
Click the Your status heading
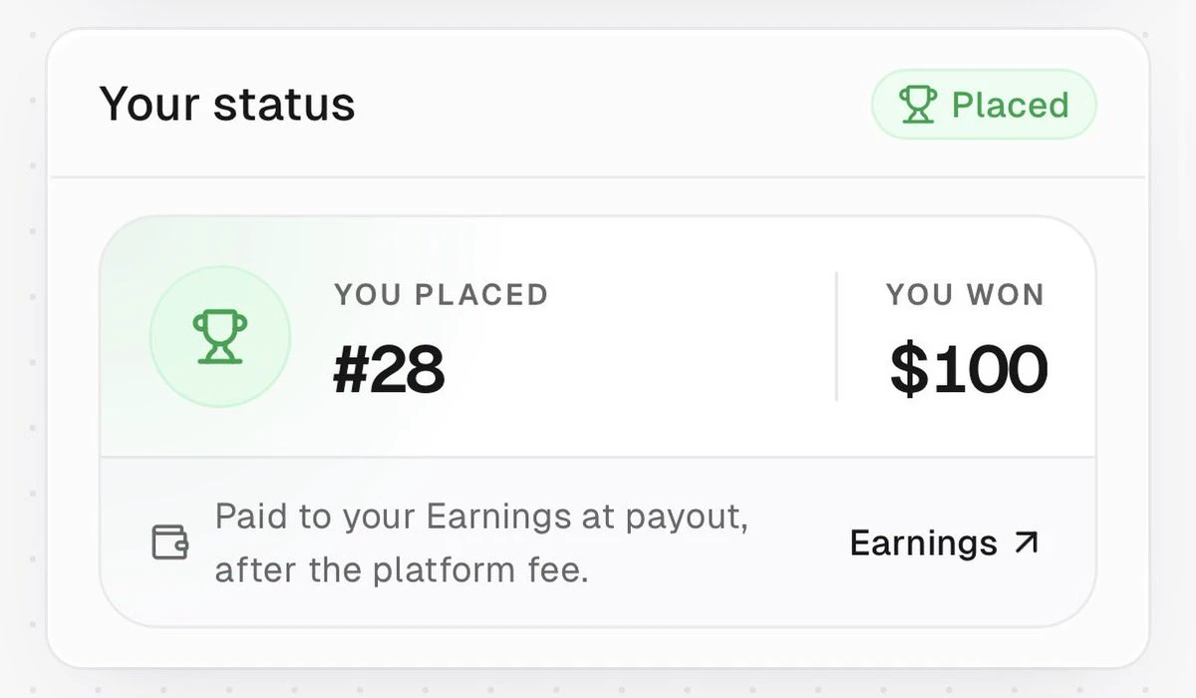coord(227,104)
